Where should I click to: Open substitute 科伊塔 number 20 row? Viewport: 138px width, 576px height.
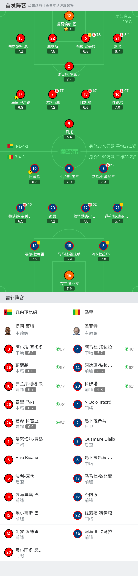tap(103, 386)
